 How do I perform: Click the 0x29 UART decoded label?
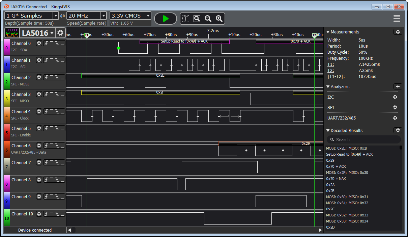305,143
